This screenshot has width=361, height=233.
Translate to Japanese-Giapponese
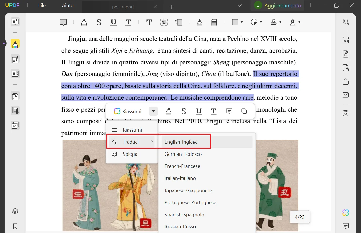tap(207, 190)
